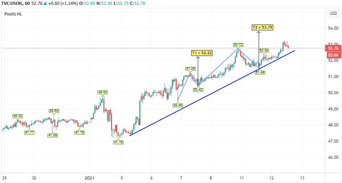Select the T2 = 53.79 target label
The height and width of the screenshot is (183, 342).
262,28
